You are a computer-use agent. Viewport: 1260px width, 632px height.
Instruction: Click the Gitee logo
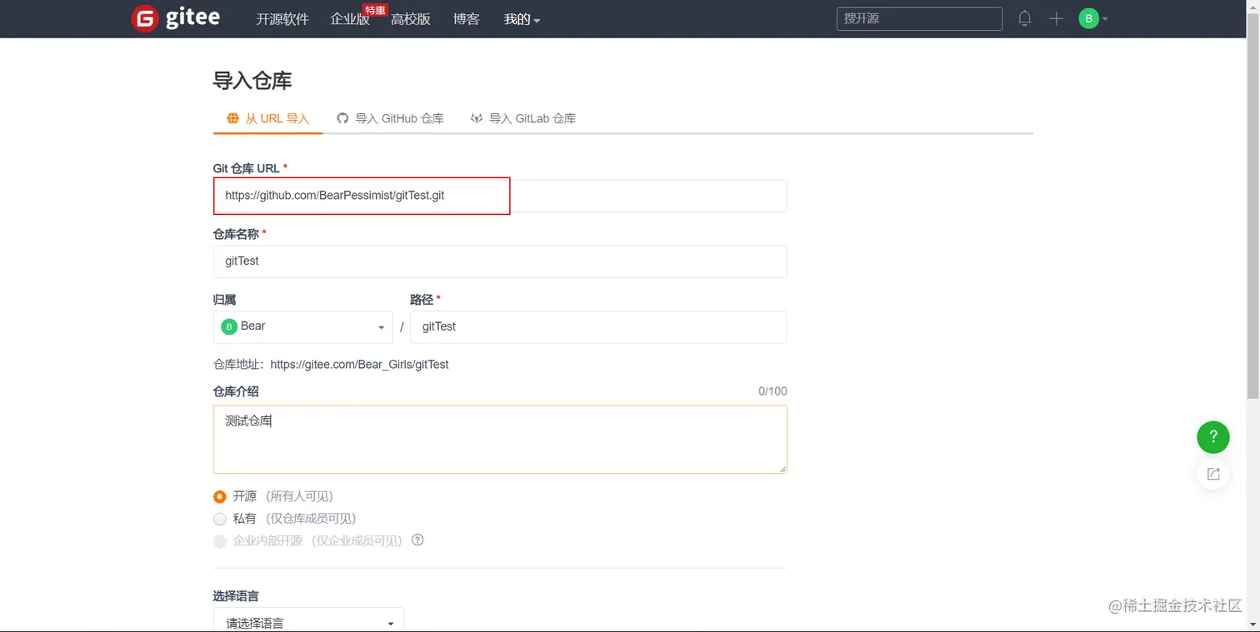(176, 18)
